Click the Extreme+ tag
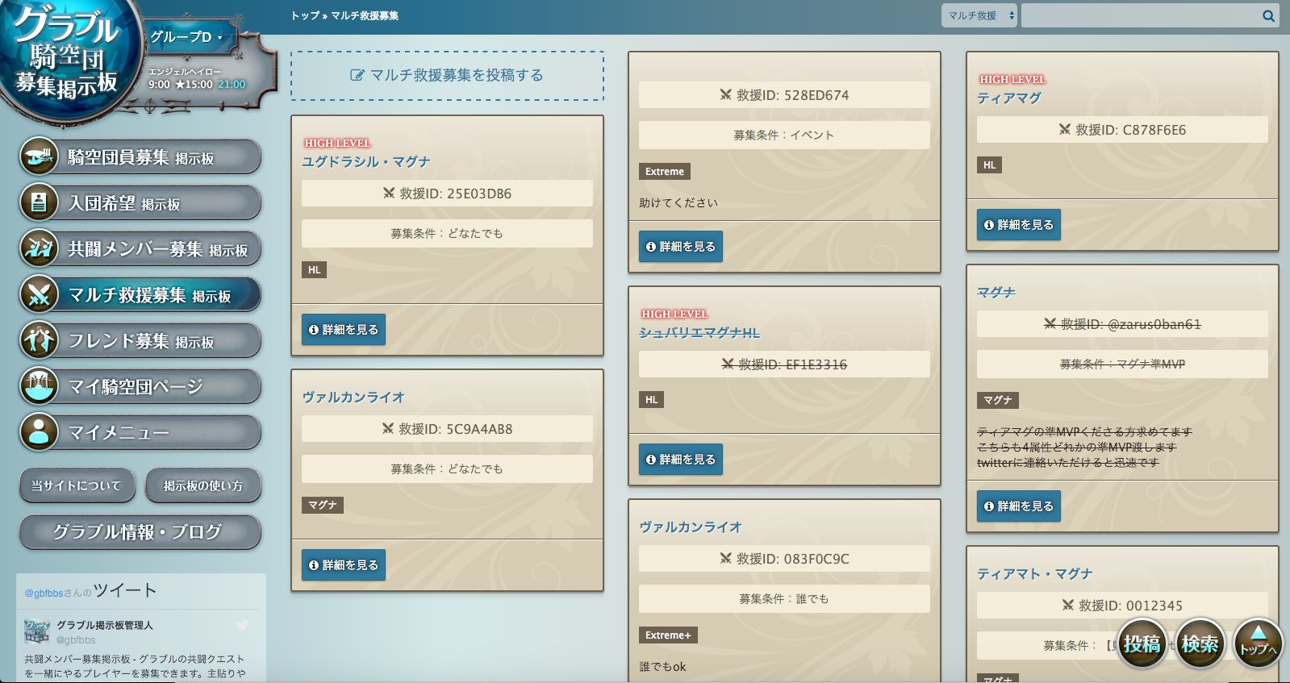1290x683 pixels. pos(669,635)
